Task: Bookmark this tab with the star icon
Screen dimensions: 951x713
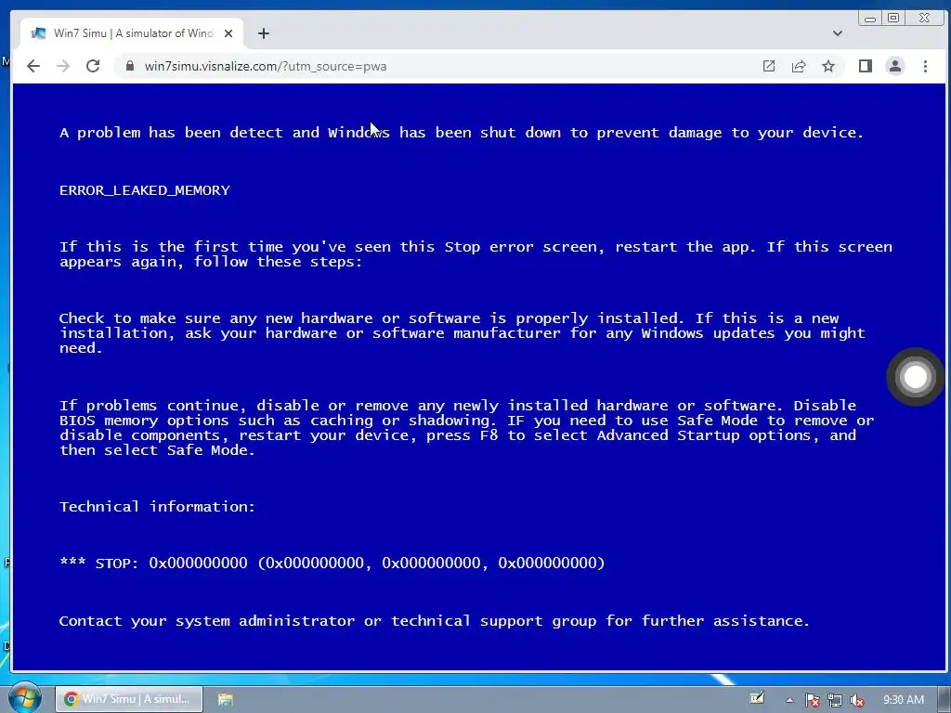Action: coord(827,66)
